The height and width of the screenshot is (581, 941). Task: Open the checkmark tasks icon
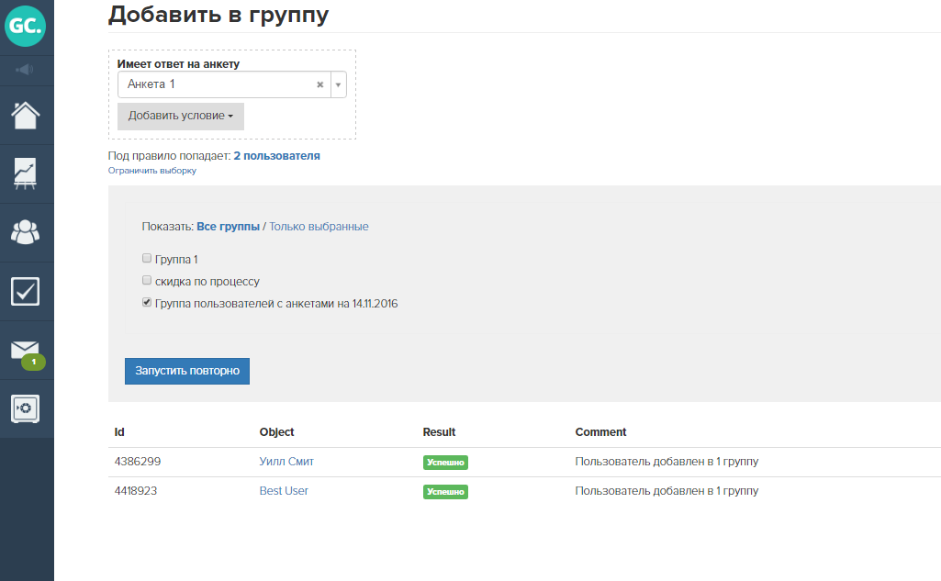pyautogui.click(x=25, y=291)
